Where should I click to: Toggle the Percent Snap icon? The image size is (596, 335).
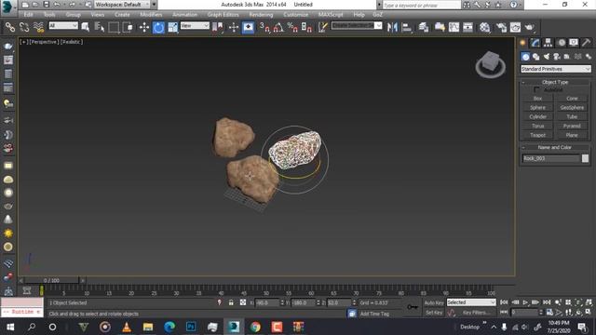[x=292, y=27]
